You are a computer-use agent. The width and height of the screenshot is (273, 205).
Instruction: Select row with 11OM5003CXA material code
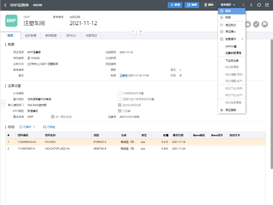click(x=135, y=142)
